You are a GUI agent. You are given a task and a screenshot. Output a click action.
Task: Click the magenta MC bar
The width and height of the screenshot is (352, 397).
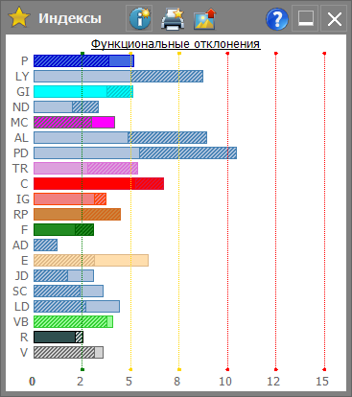click(x=74, y=123)
